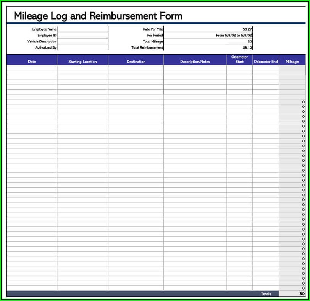Click the Mileage Log and Reimbursement Form title
The image size is (310, 301).
(x=98, y=16)
